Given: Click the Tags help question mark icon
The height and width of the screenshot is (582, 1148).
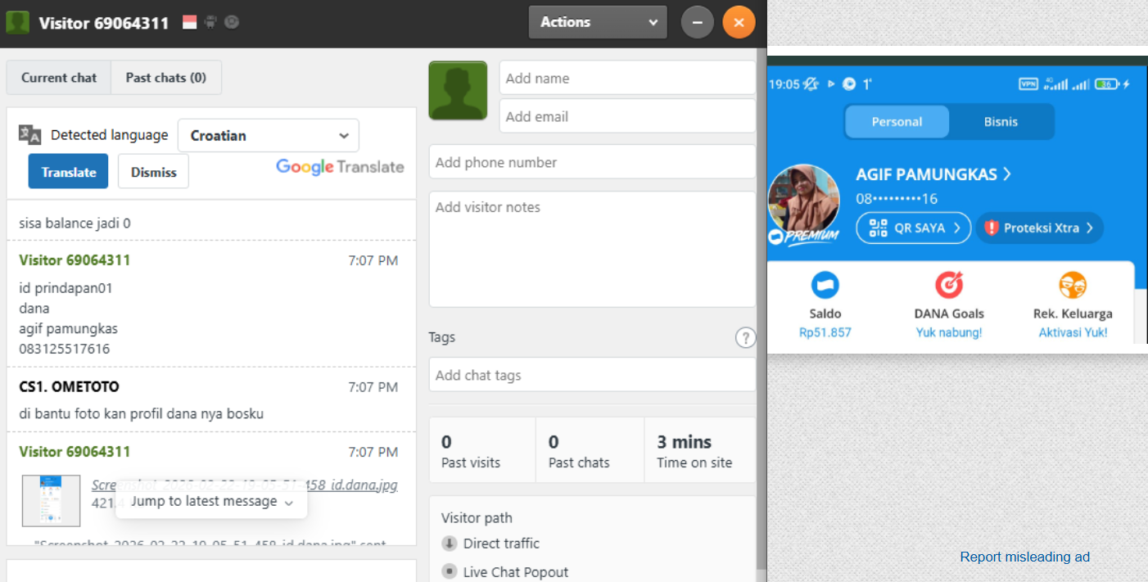Looking at the screenshot, I should click(x=745, y=337).
